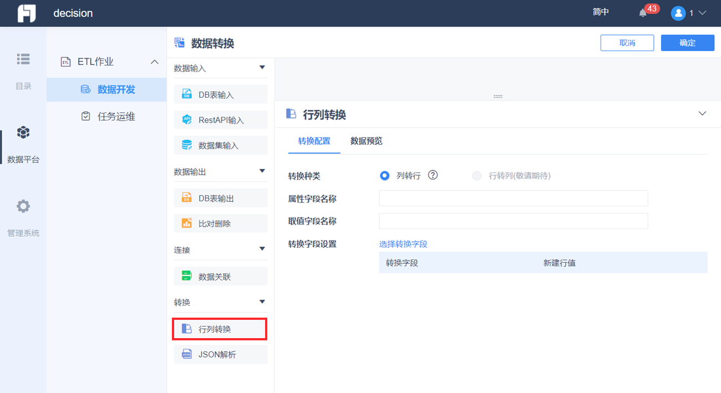
Task: Click the 转换字段 column header
Action: pyautogui.click(x=402, y=263)
